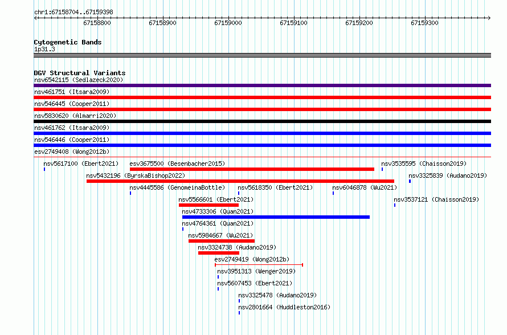This screenshot has height=335, width=507.
Task: Open nsv461762 (Itsara2009) label
Action: tap(72, 128)
